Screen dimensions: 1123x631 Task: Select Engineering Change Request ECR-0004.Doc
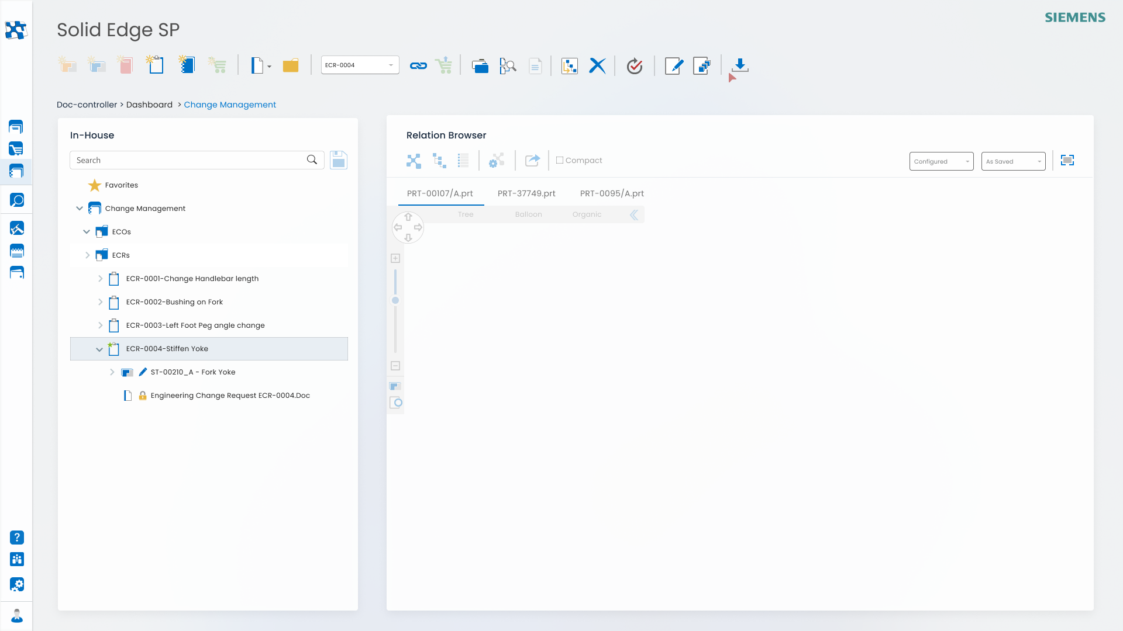[230, 396]
